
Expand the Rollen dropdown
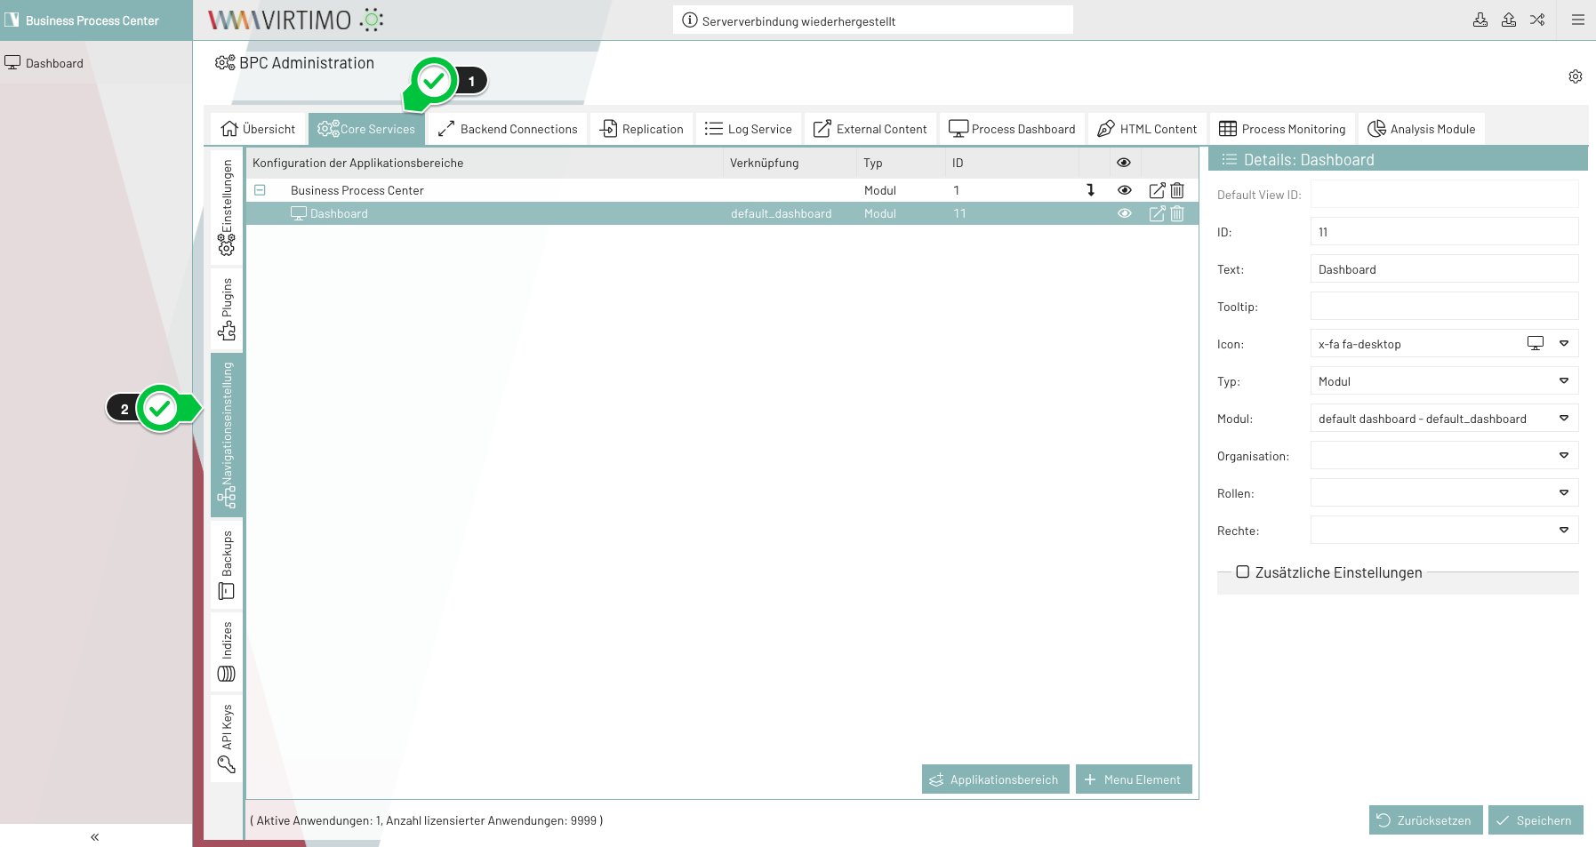click(x=1564, y=493)
